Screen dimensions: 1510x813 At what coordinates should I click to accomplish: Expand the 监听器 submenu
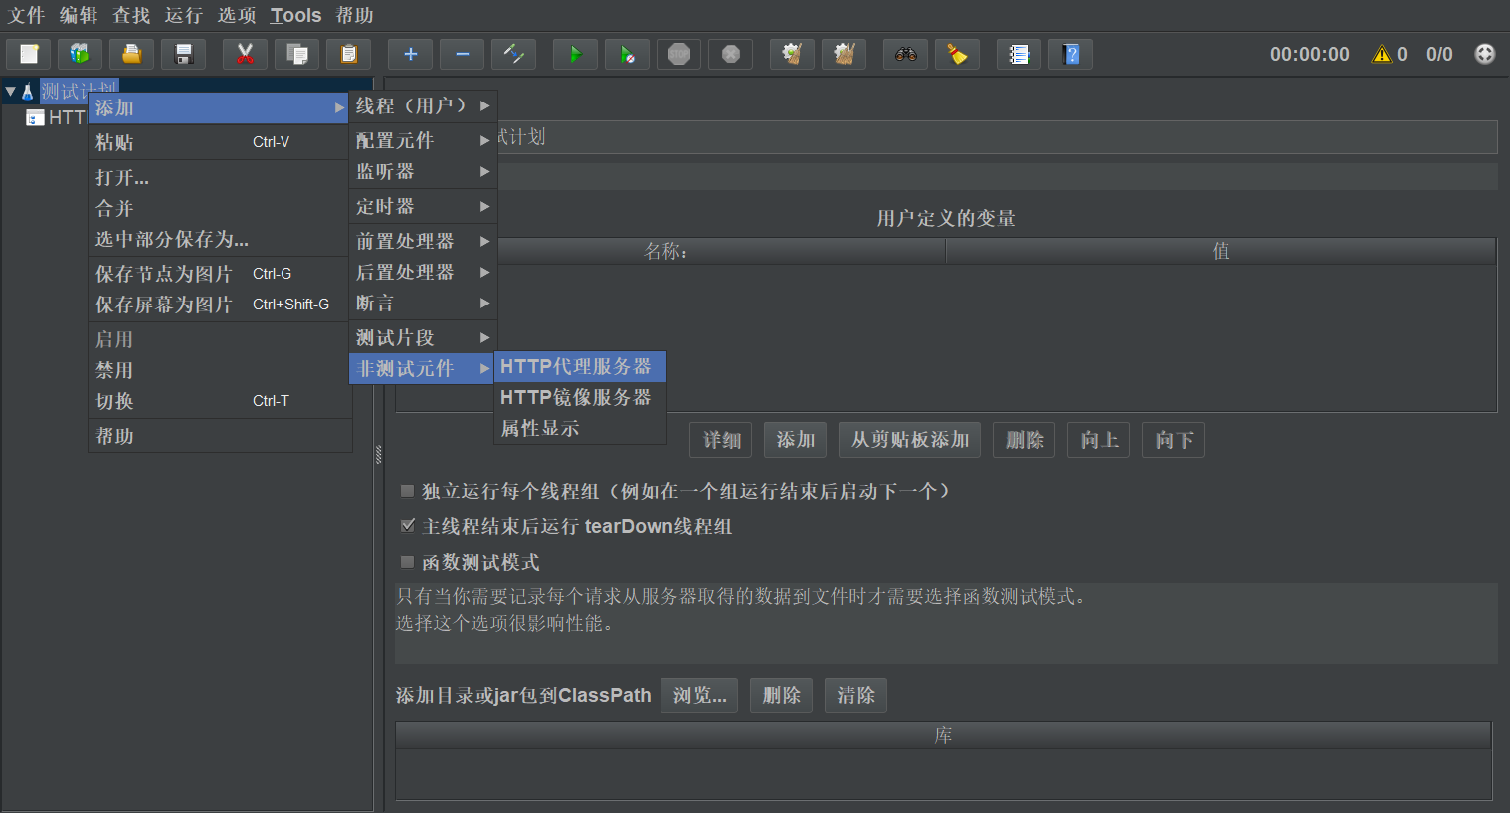pyautogui.click(x=423, y=171)
